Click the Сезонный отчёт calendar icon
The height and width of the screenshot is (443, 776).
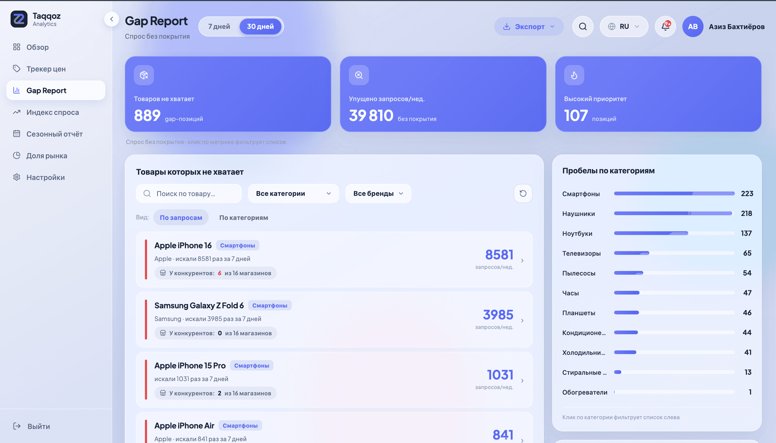17,134
